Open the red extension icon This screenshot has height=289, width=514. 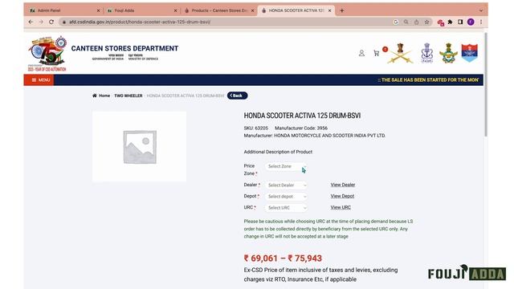441,22
